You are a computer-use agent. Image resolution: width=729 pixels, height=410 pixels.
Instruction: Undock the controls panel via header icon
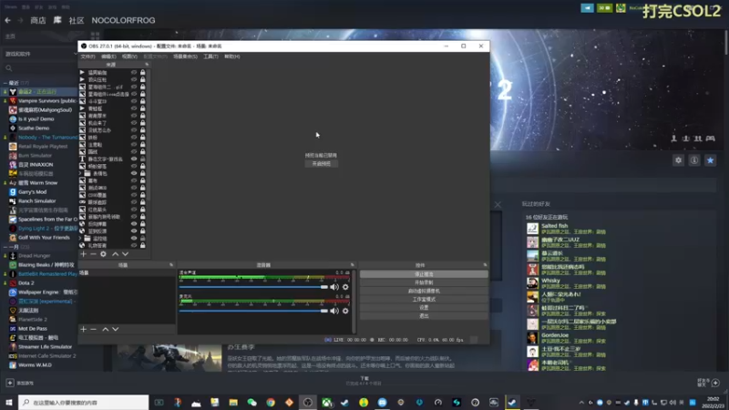point(485,265)
